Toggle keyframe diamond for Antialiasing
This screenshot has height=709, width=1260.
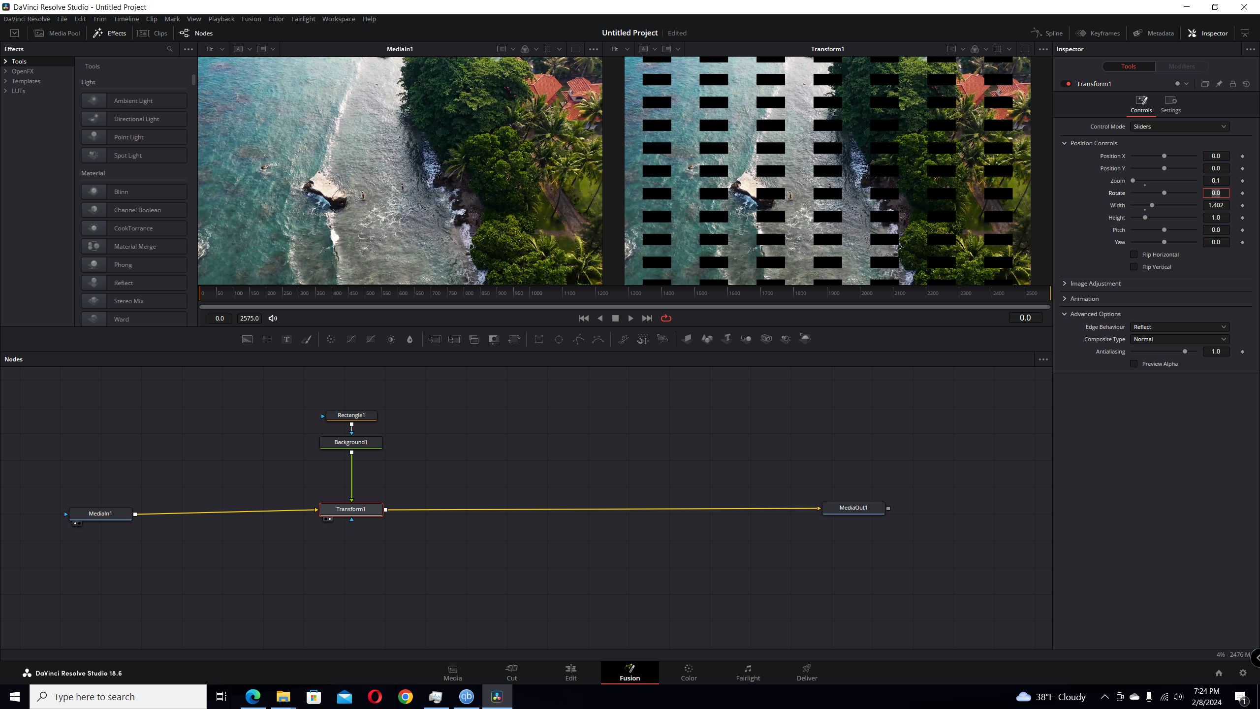coord(1242,352)
